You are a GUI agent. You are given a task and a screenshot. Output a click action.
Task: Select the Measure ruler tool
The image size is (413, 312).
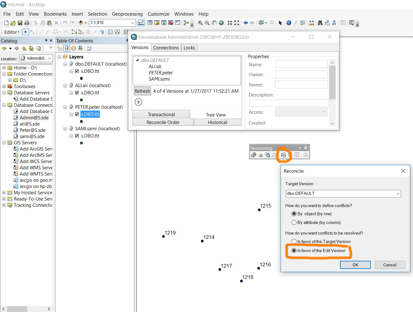coord(312,23)
